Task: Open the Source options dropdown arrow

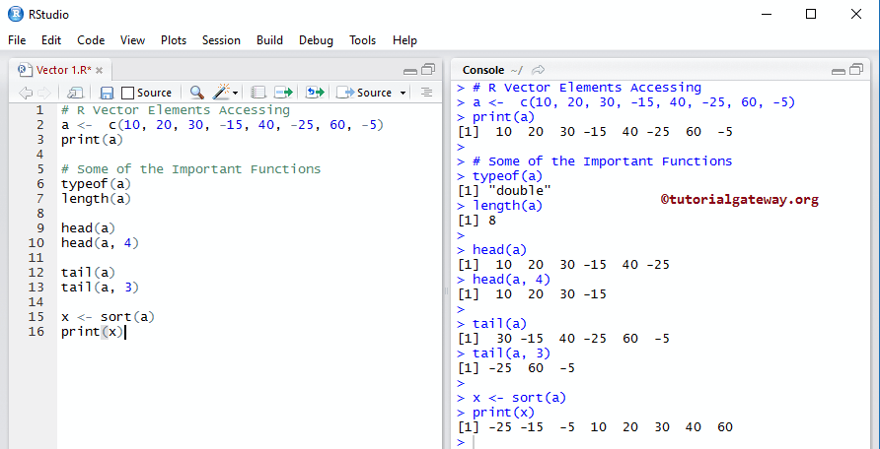Action: pos(403,93)
